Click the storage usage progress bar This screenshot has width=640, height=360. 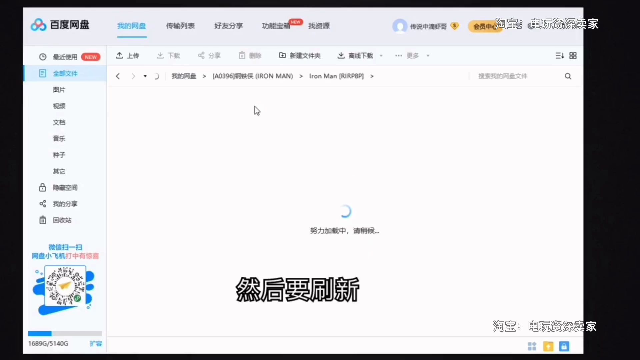[65, 333]
